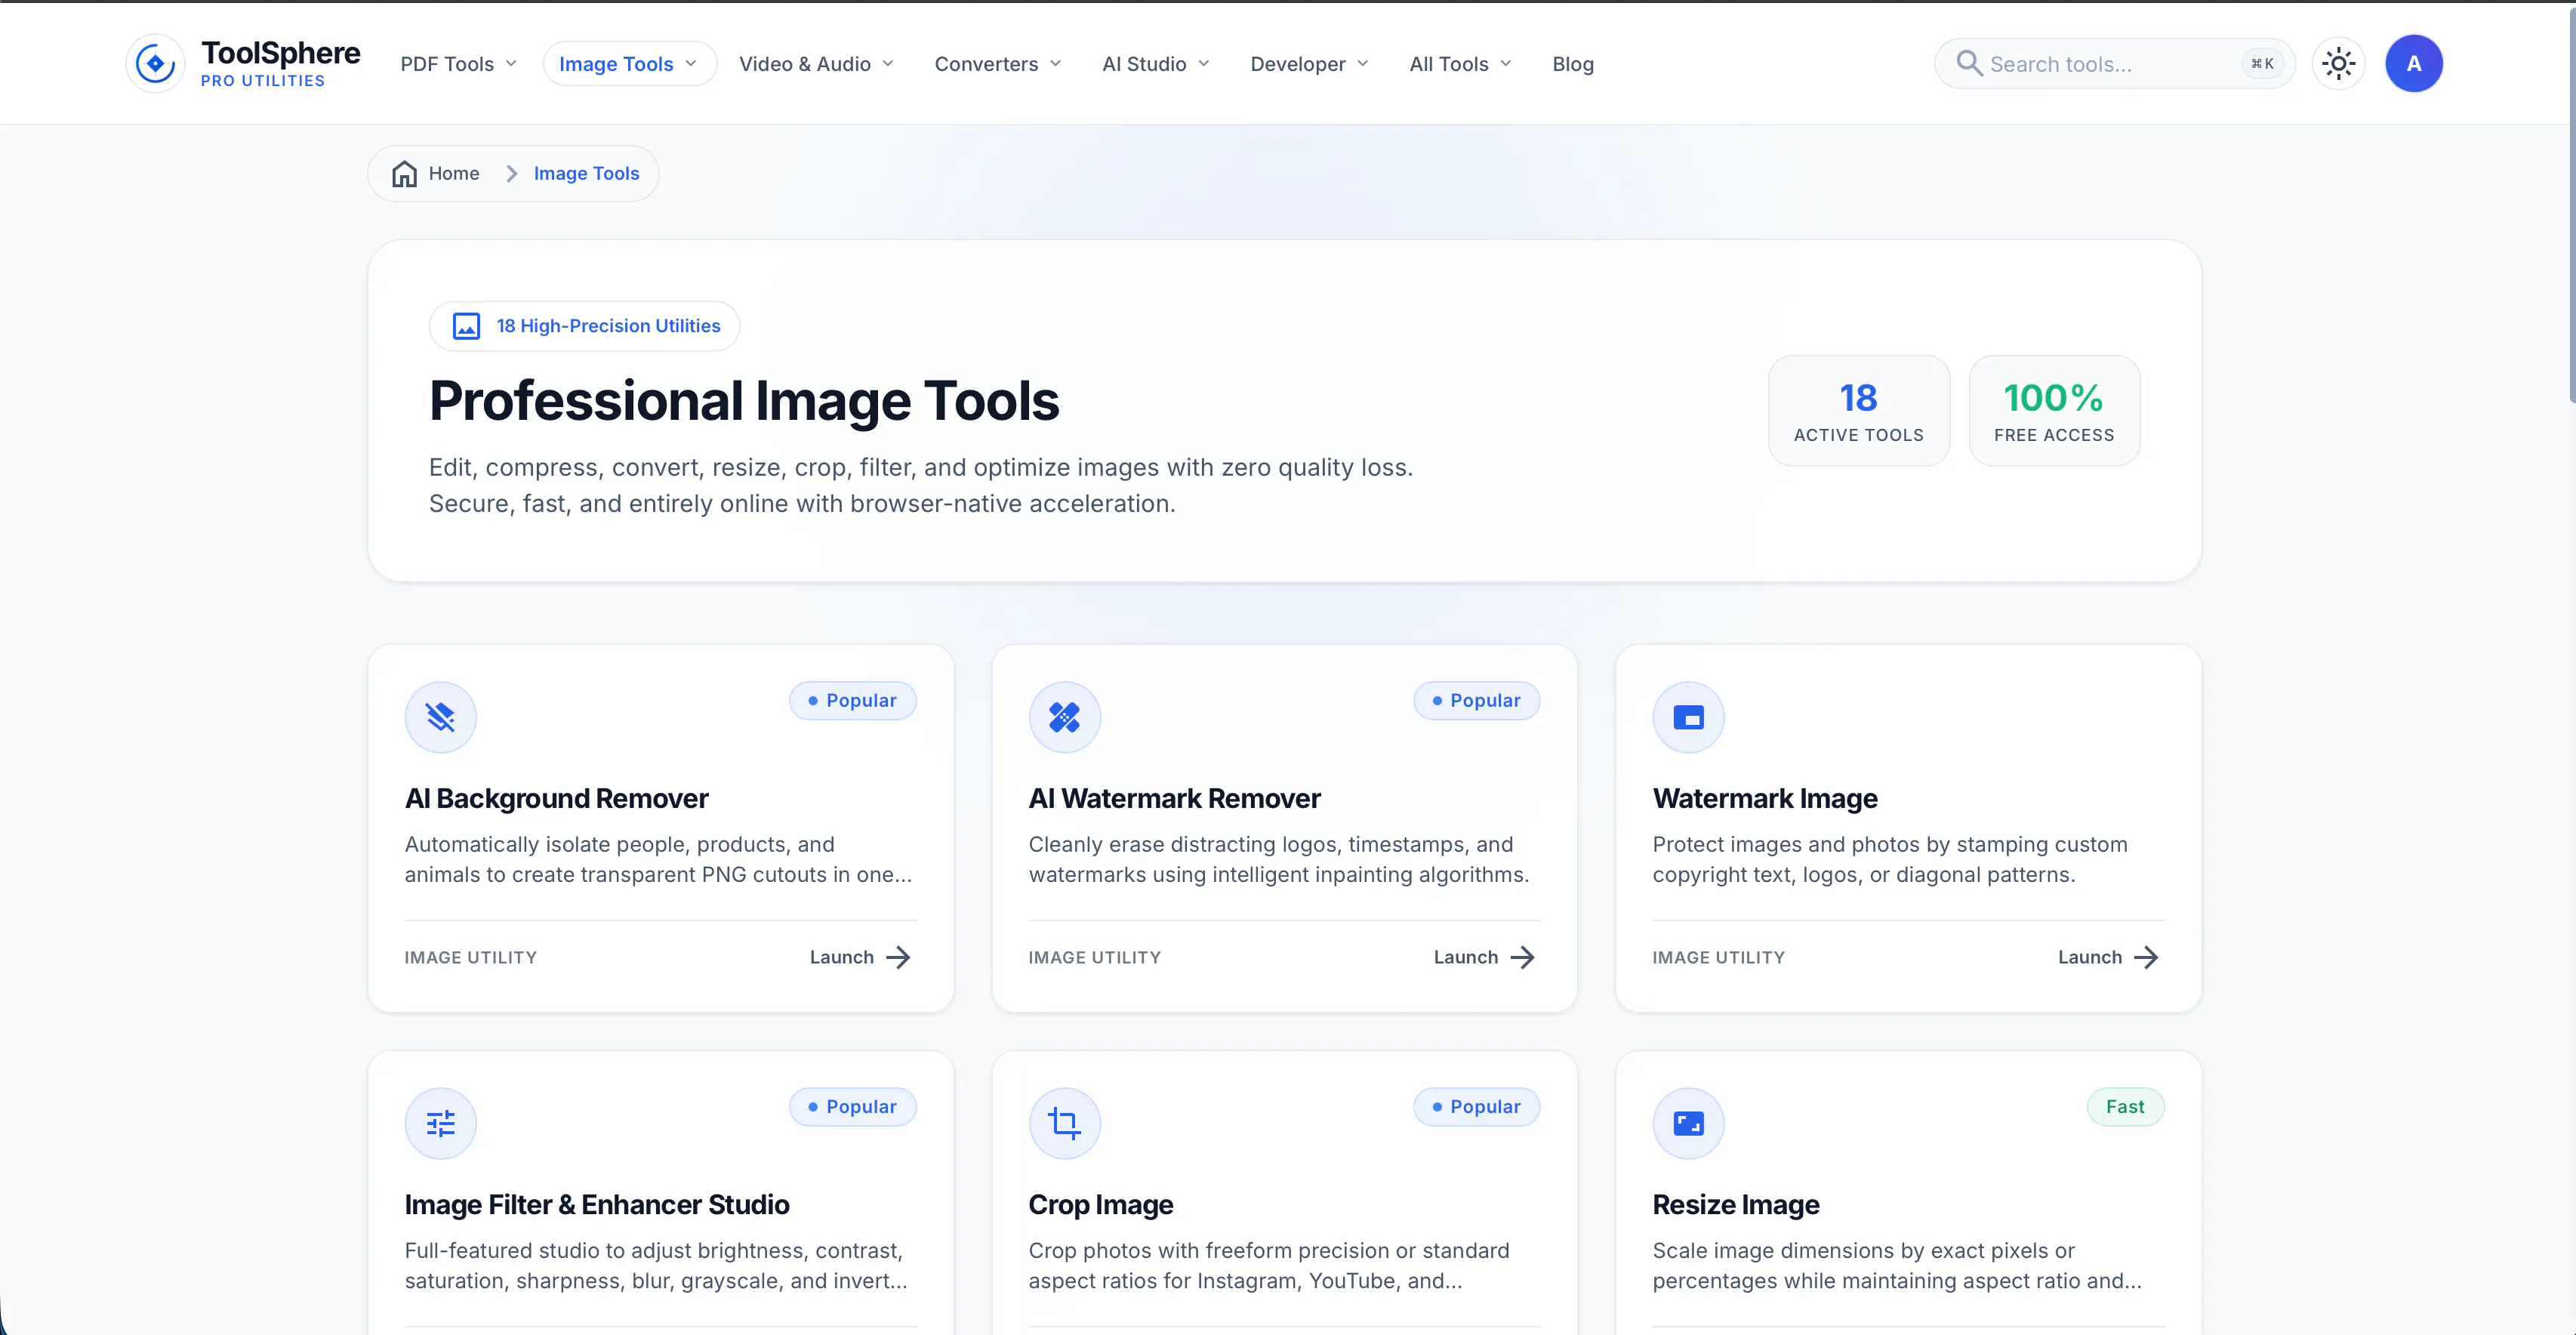Click the Resize Image card icon
The width and height of the screenshot is (2576, 1335).
[1688, 1123]
